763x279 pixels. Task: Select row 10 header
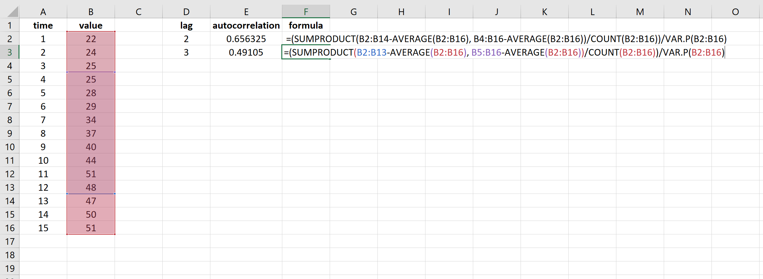click(10, 147)
